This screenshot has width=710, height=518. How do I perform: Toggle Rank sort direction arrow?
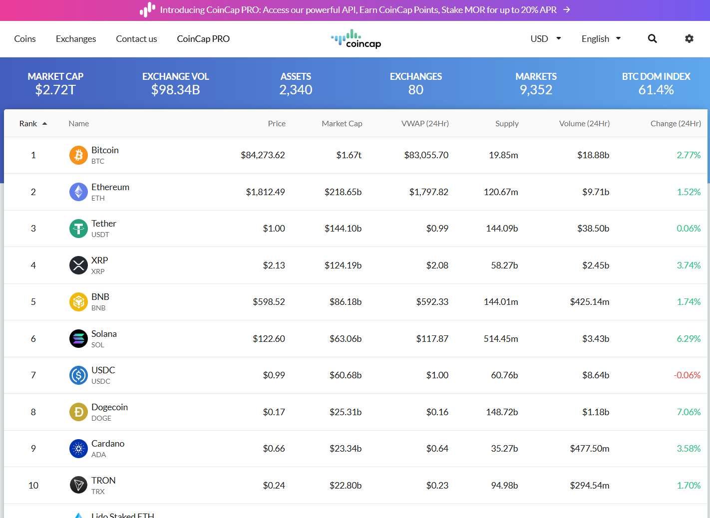tap(44, 124)
